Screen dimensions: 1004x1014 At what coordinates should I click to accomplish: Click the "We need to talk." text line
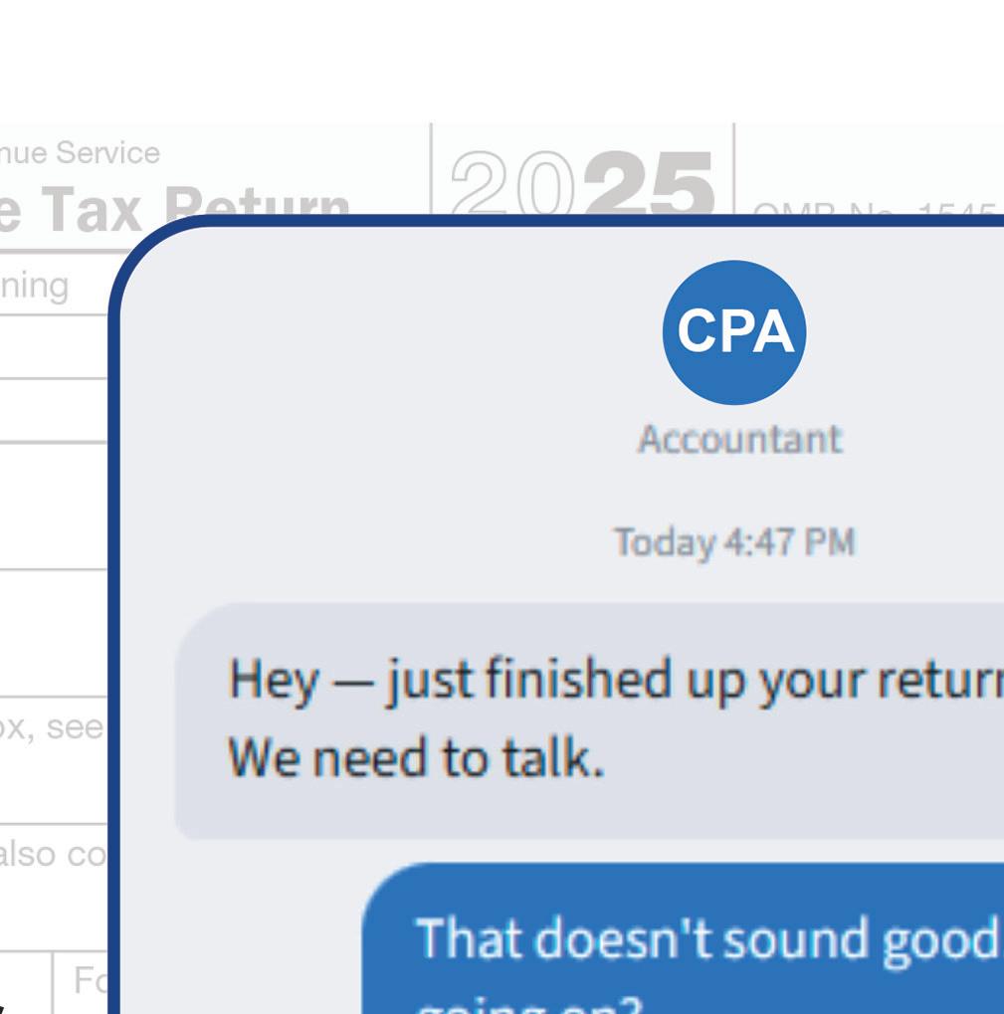click(416, 758)
